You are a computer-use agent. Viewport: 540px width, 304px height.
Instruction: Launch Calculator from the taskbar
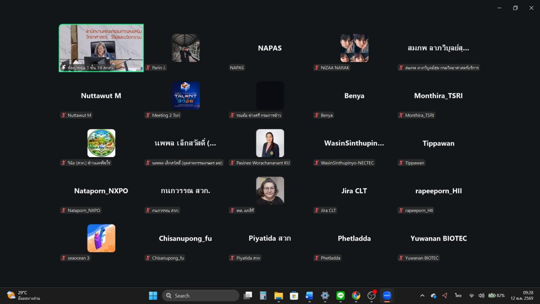(x=263, y=296)
